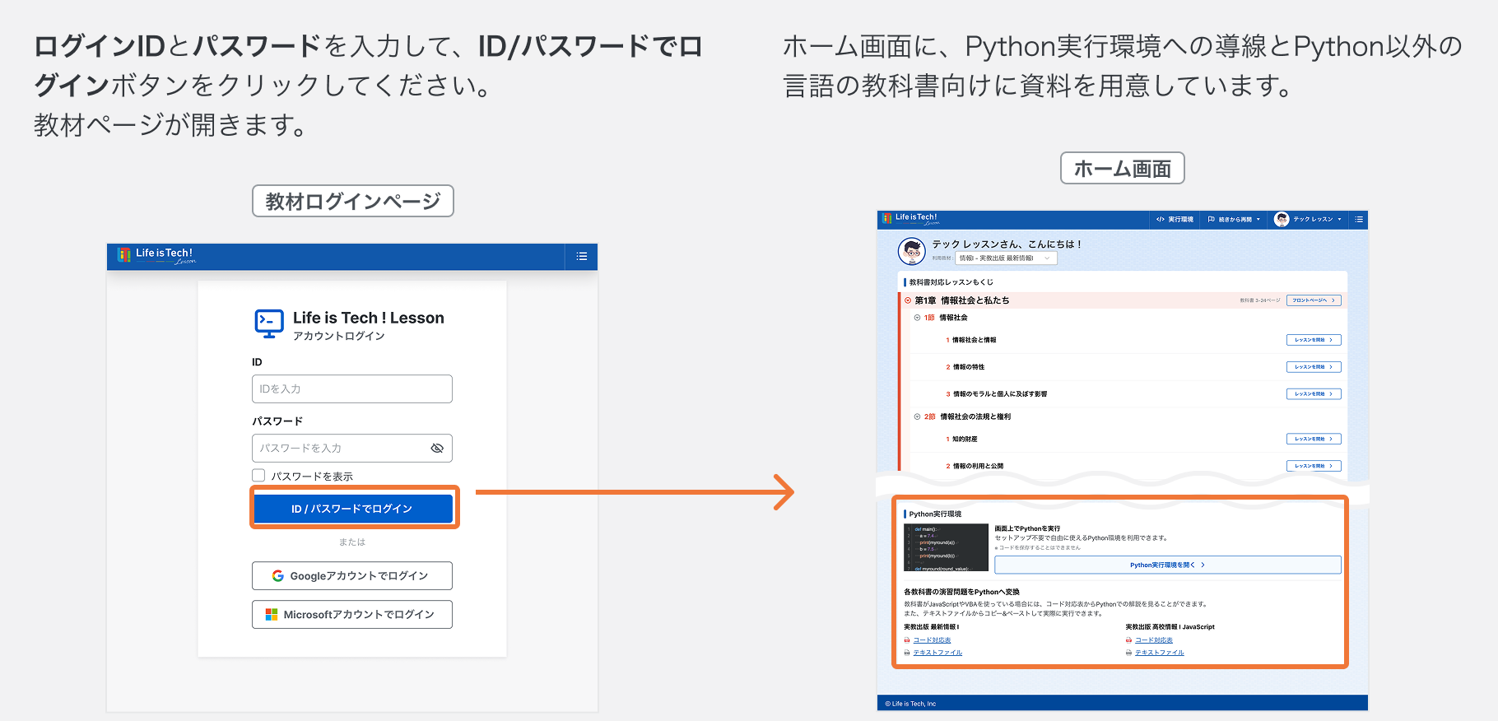Click the Python code preview thumbnail

click(x=946, y=547)
